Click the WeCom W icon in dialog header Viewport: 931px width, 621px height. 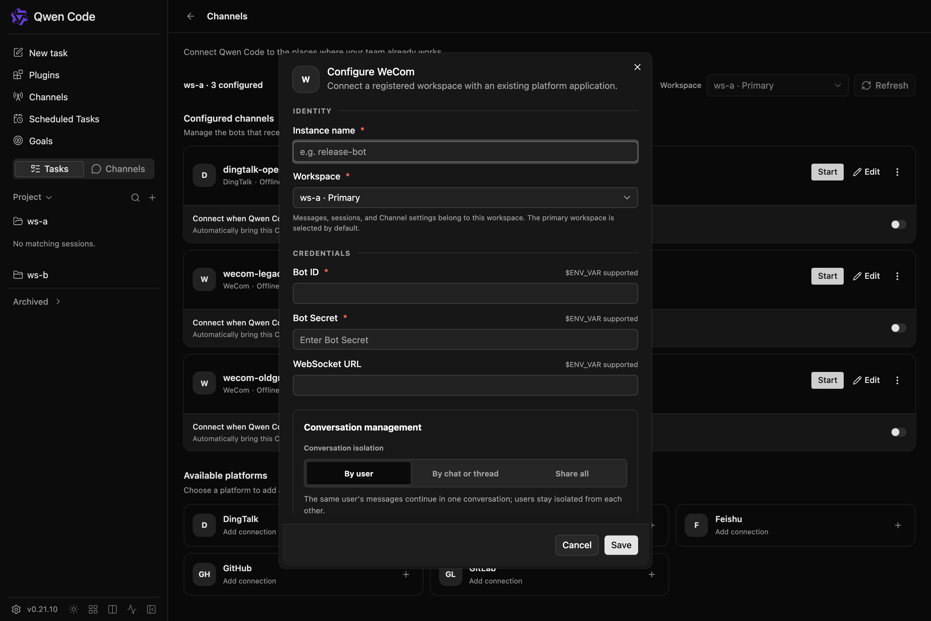pyautogui.click(x=305, y=79)
